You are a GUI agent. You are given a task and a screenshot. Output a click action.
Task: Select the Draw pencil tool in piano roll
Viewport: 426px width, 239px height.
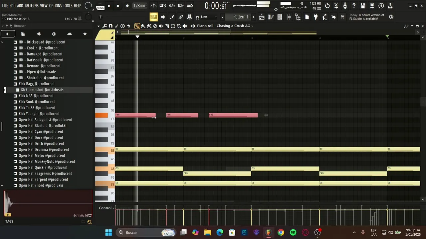click(x=137, y=26)
